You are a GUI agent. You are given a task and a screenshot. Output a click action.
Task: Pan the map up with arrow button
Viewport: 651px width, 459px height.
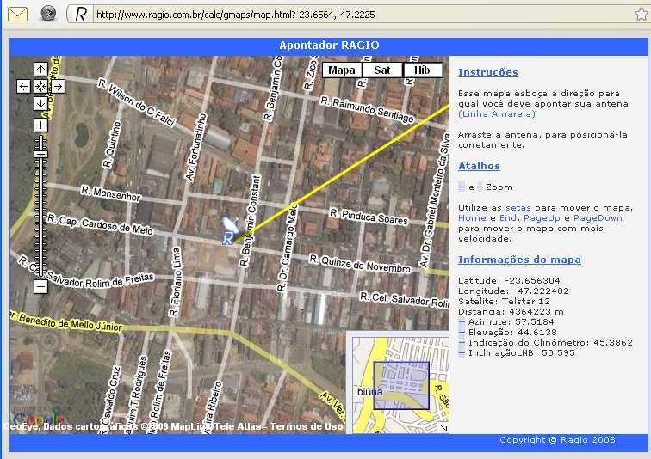(40, 69)
